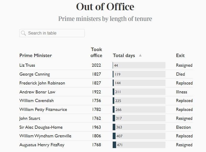Click the sort arrow beside Total days
The width and height of the screenshot is (206, 152).
click(x=140, y=55)
